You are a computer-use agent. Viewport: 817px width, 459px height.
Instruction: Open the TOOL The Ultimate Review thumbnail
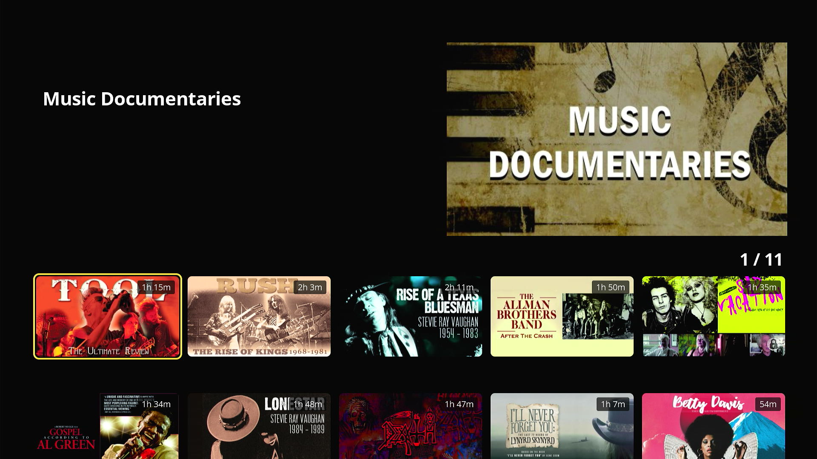click(x=108, y=316)
